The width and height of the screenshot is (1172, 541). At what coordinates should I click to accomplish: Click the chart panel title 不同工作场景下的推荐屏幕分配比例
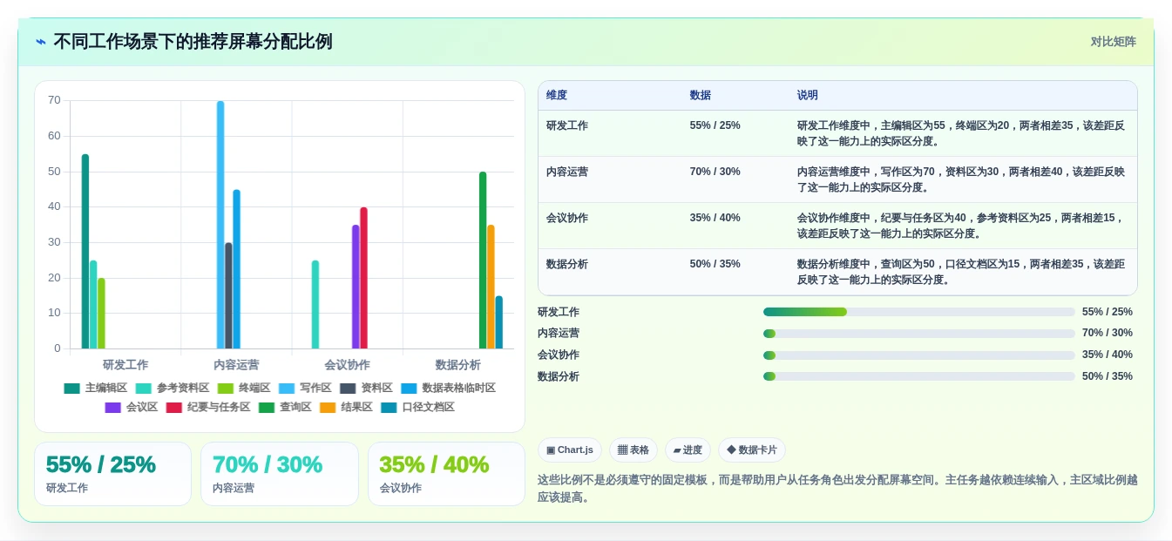[193, 42]
